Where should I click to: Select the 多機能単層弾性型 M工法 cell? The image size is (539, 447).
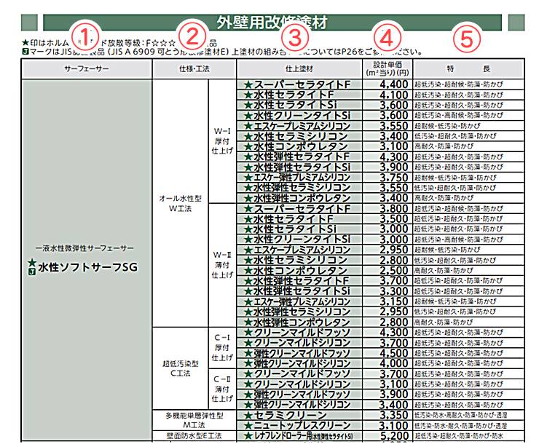pos(194,420)
